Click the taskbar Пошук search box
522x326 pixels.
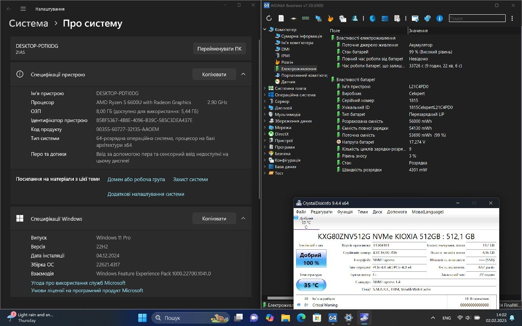[191, 318]
